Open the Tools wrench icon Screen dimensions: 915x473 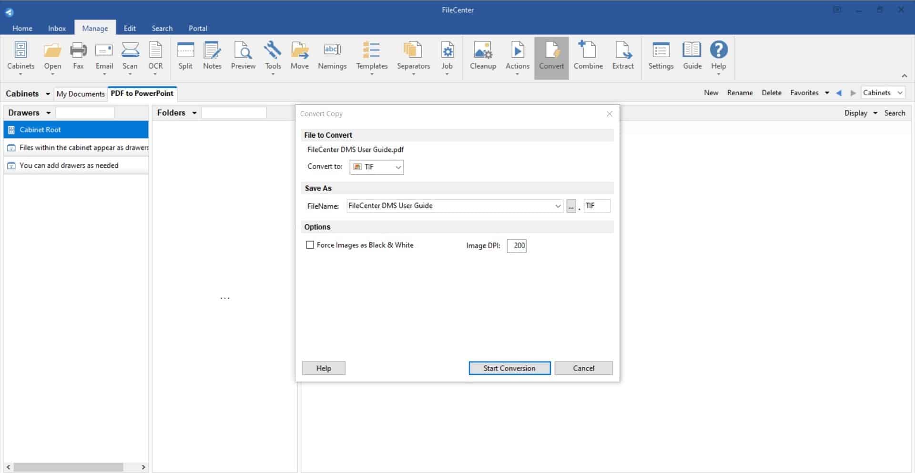[273, 50]
